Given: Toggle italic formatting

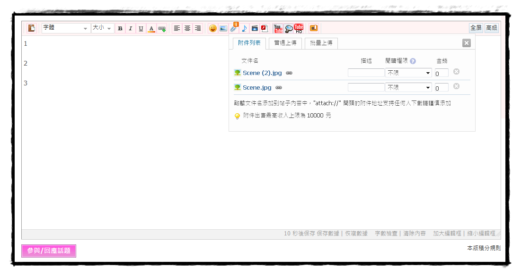Looking at the screenshot, I should tap(131, 28).
